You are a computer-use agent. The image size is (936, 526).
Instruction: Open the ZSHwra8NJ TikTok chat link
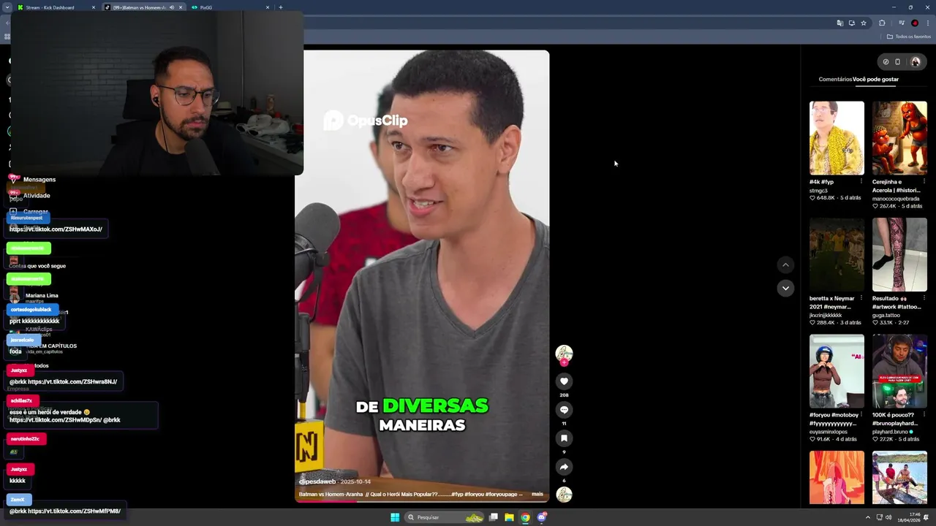tap(72, 382)
